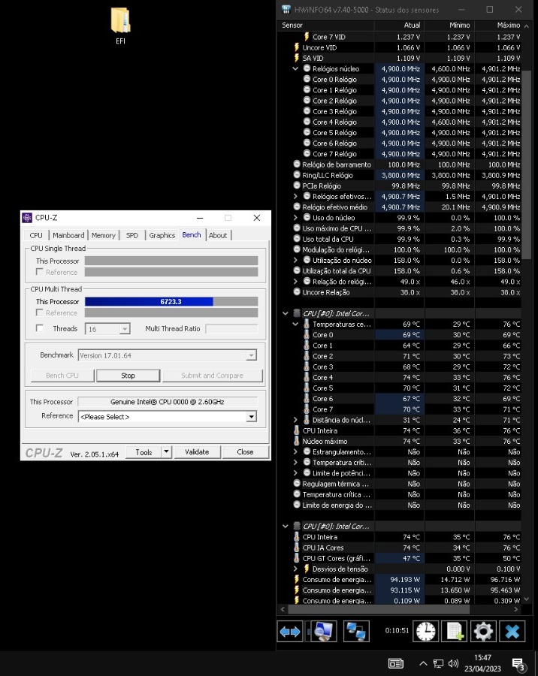This screenshot has height=676, width=538.
Task: Show hidden tray icons chevron on taskbar
Action: [423, 663]
